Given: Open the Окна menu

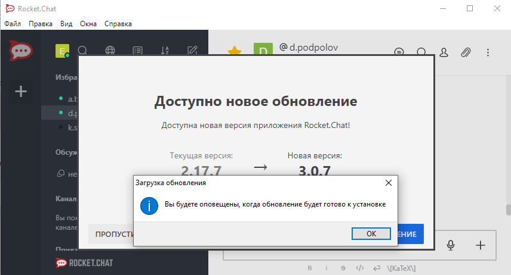Looking at the screenshot, I should point(88,24).
